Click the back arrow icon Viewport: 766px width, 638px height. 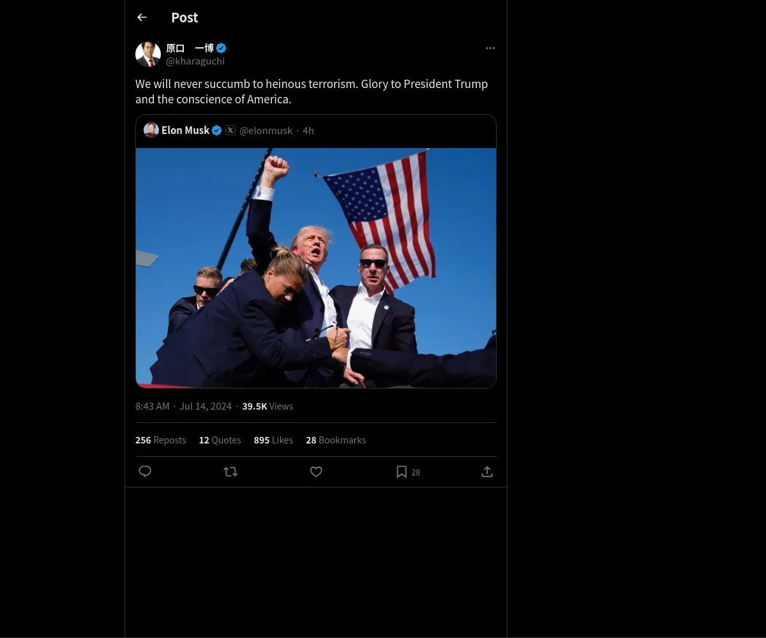[x=142, y=18]
